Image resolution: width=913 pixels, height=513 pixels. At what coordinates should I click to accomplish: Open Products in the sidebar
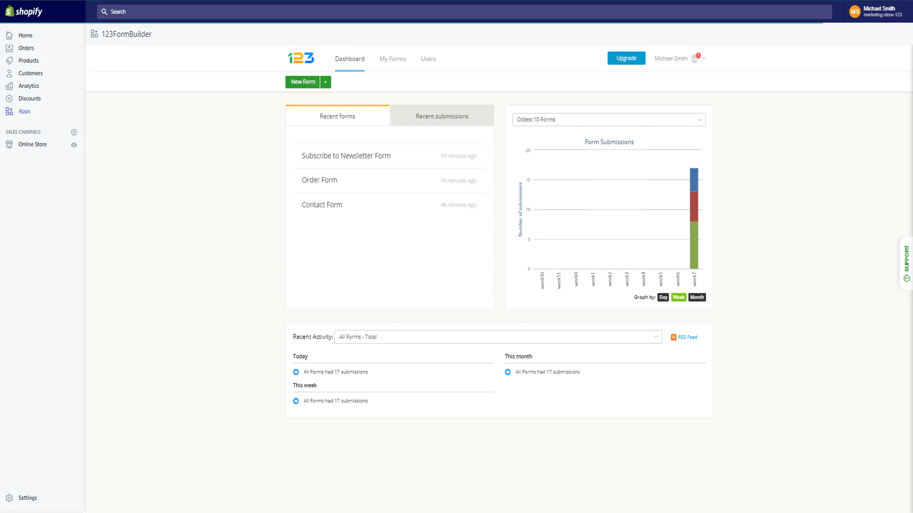pyautogui.click(x=29, y=60)
